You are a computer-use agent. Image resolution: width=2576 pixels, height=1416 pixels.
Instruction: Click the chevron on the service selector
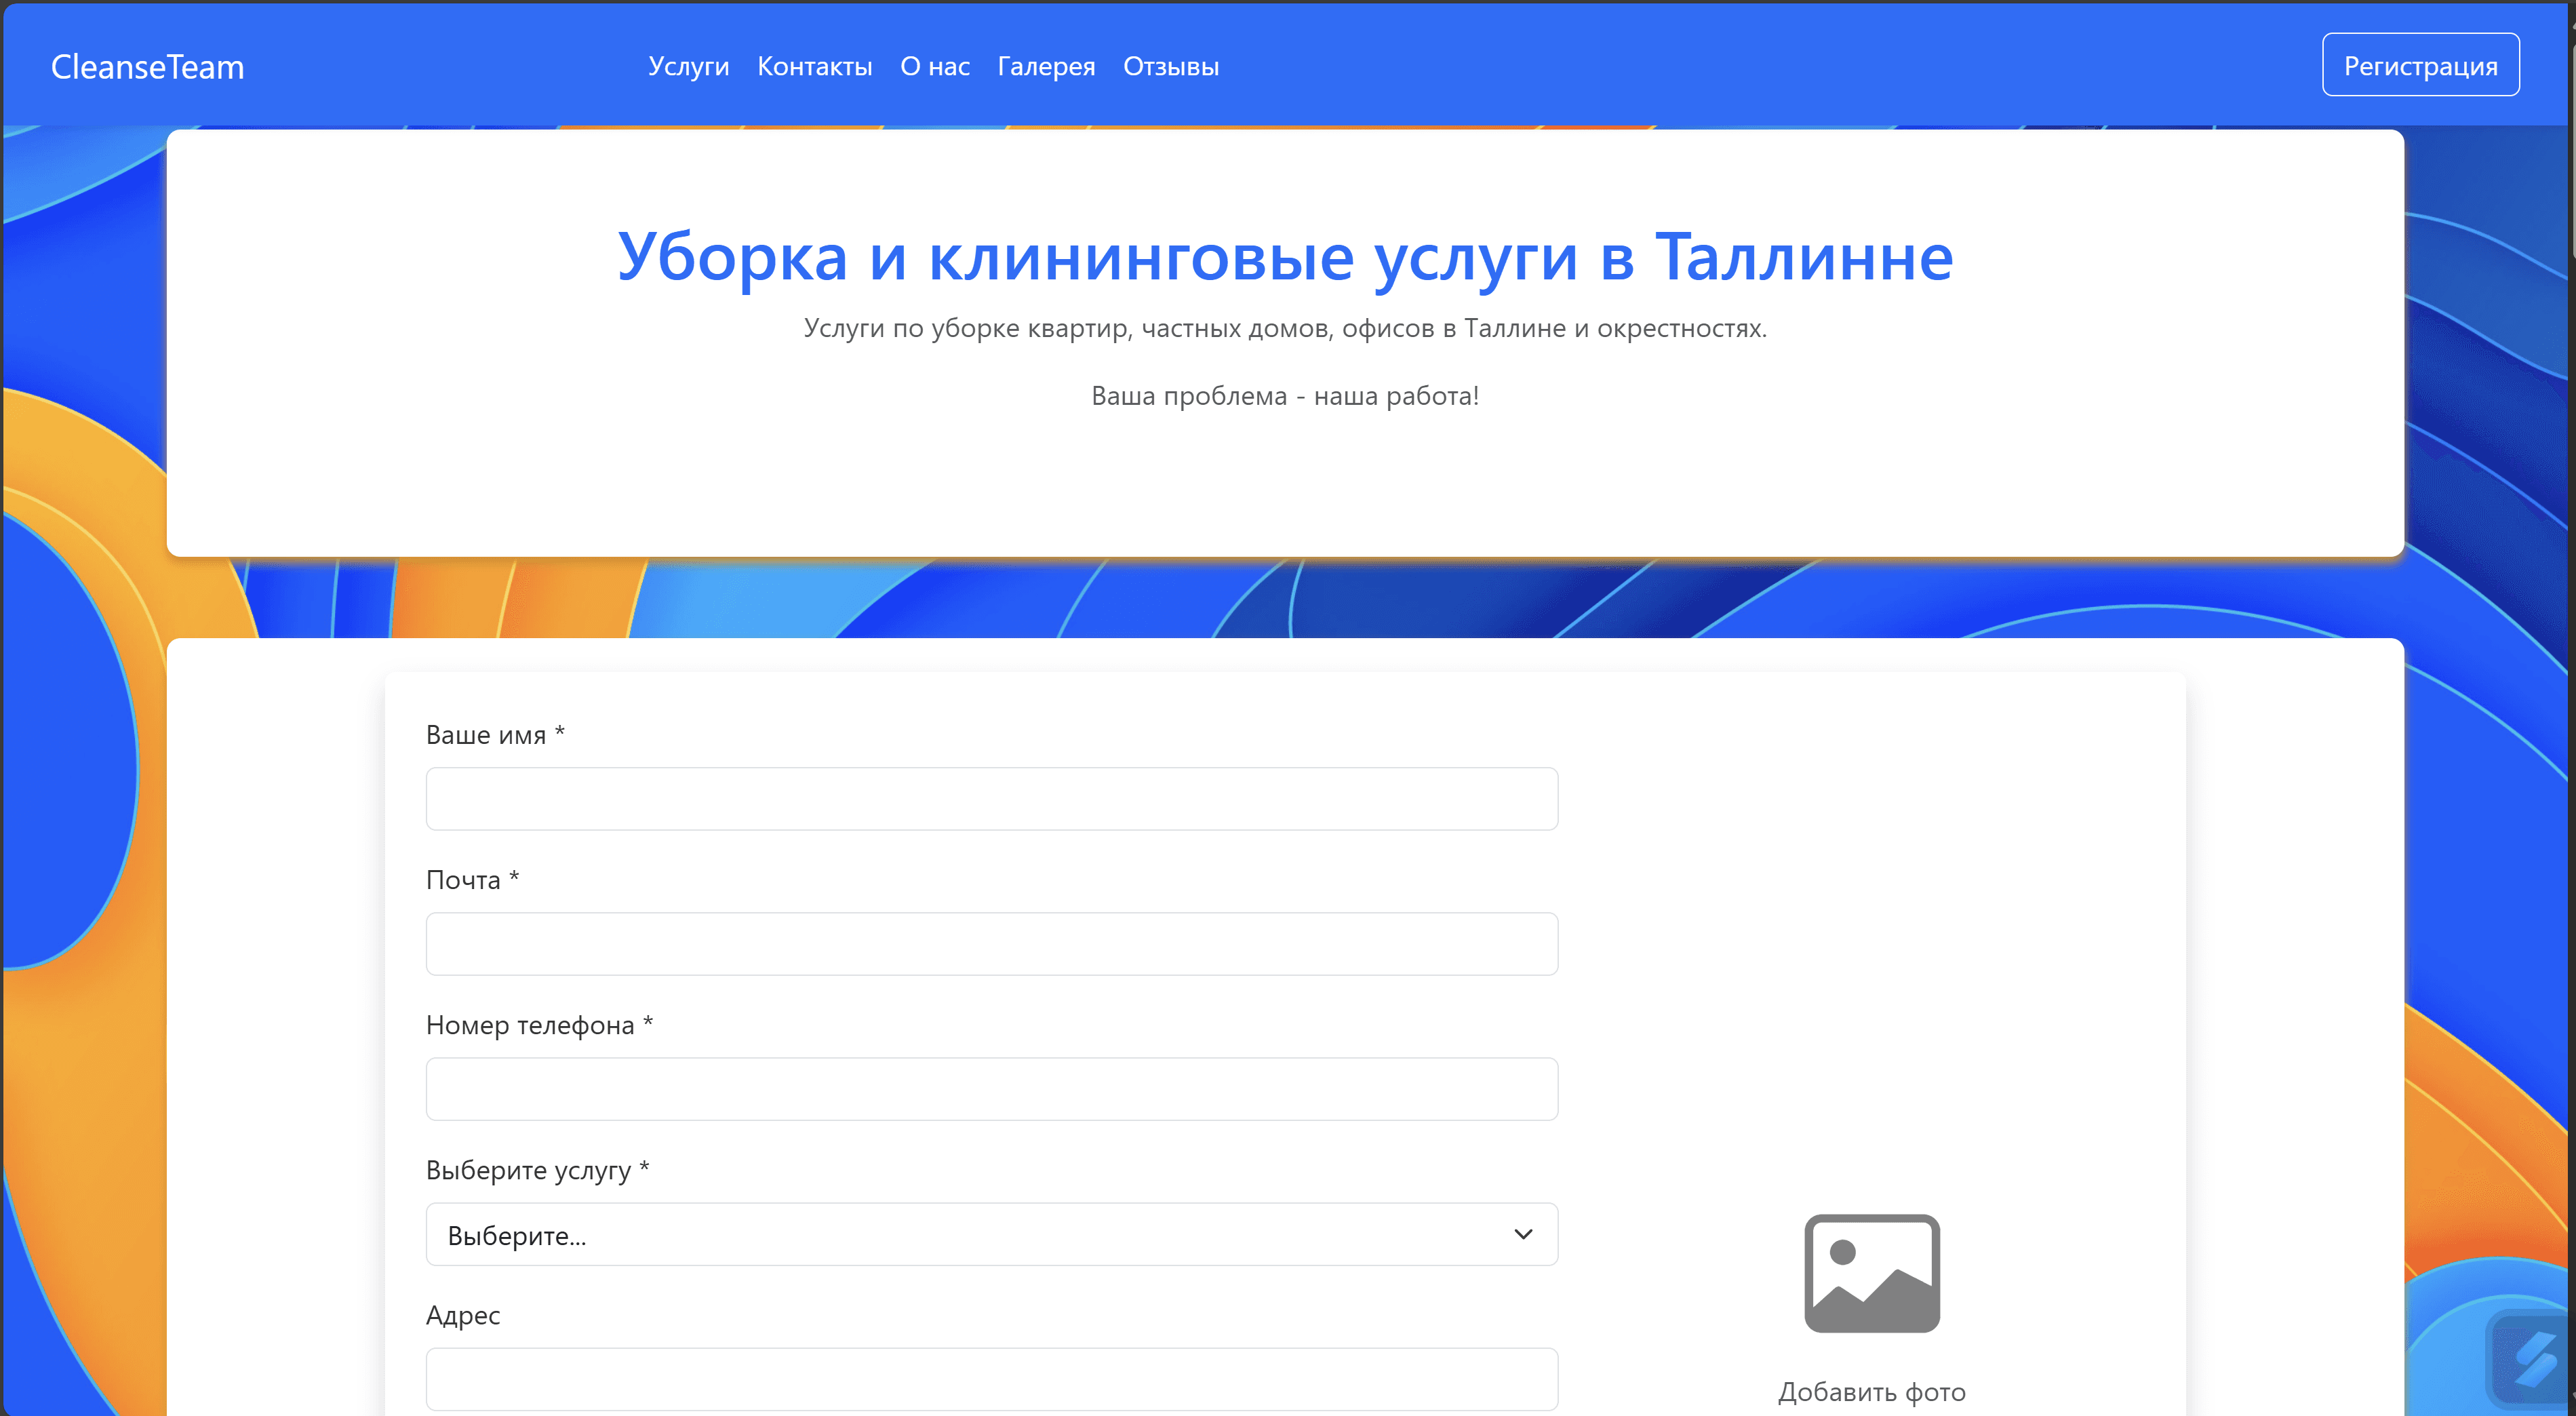coord(1522,1233)
